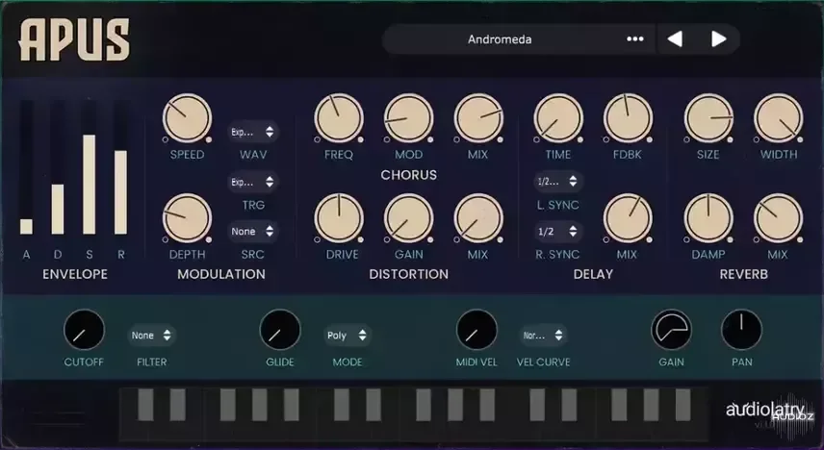The height and width of the screenshot is (450, 824).
Task: Click the Reverb WIDTH knob
Action: (x=779, y=118)
